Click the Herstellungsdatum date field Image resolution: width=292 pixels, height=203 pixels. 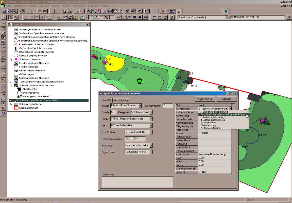click(135, 139)
